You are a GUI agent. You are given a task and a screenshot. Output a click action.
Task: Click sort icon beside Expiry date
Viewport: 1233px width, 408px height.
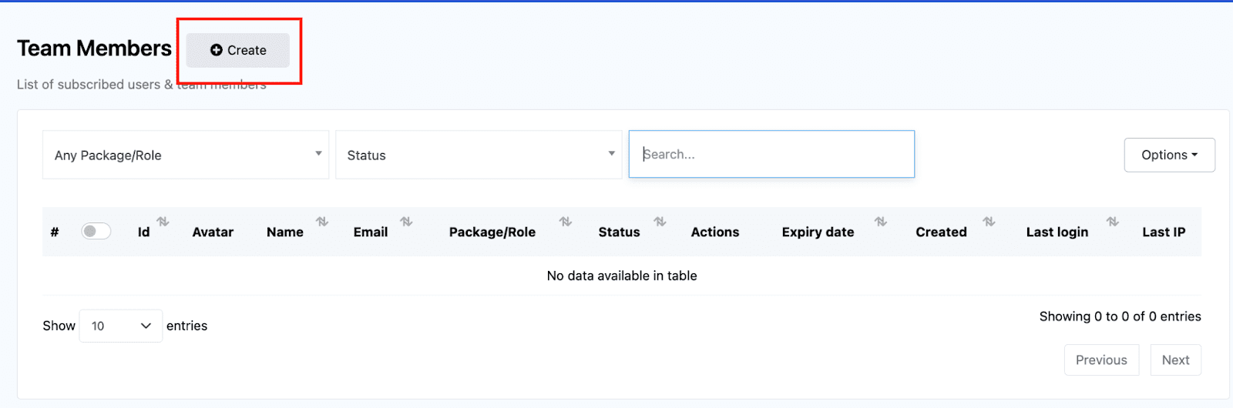(880, 222)
